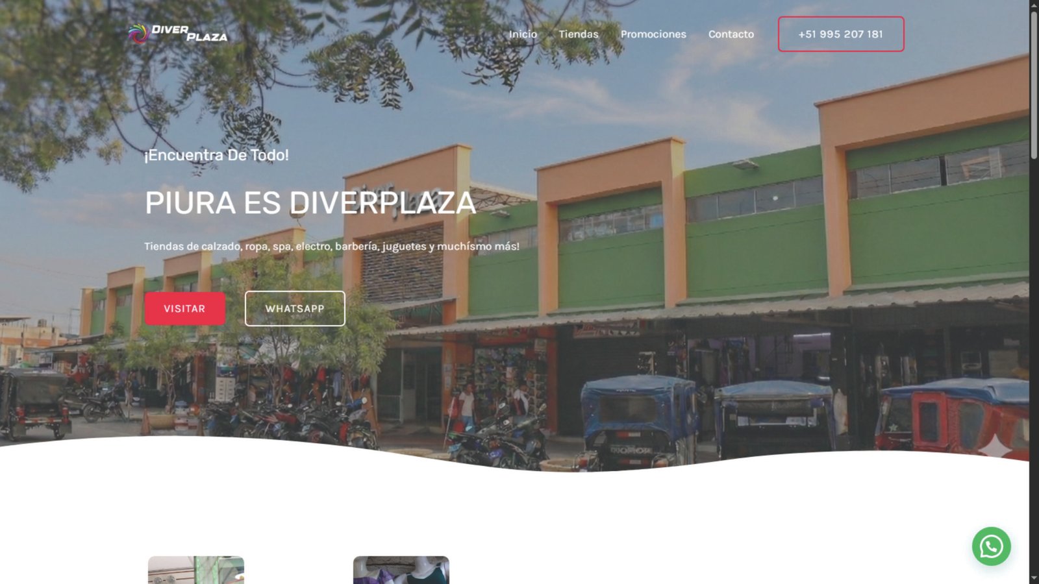Open the first store thumbnail below the hero

[x=196, y=570]
